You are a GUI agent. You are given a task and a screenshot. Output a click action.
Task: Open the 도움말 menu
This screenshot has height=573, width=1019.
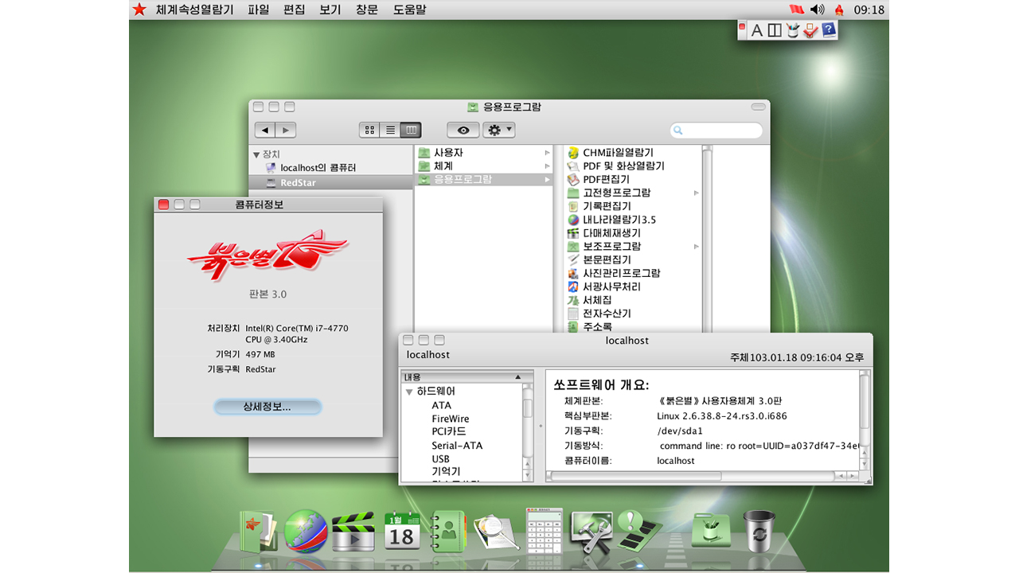pyautogui.click(x=410, y=10)
